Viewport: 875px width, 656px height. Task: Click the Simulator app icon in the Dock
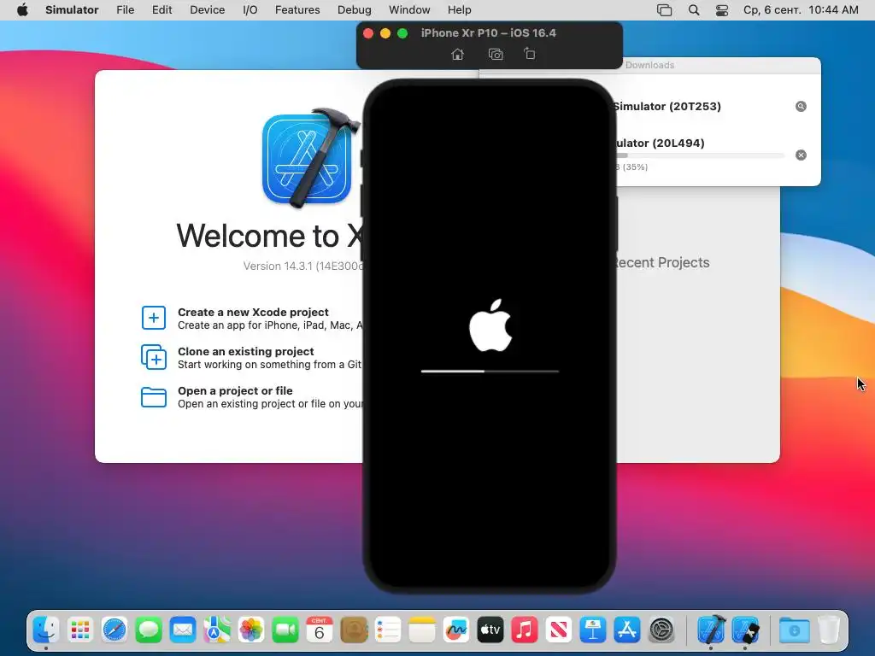(745, 630)
